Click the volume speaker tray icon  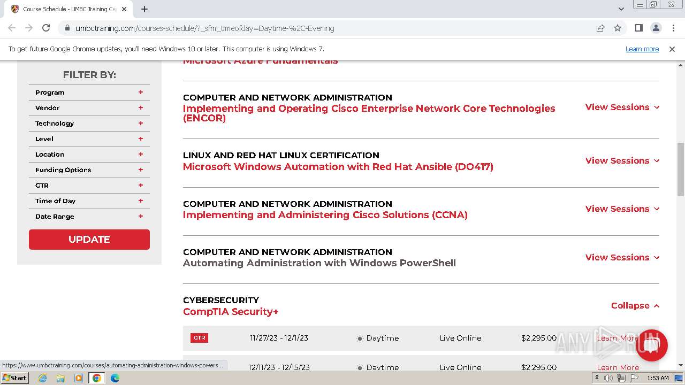point(608,378)
